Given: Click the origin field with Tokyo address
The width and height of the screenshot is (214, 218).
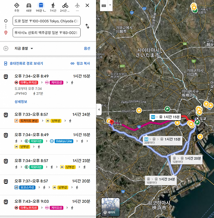Looking at the screenshot, I should coord(47,21).
